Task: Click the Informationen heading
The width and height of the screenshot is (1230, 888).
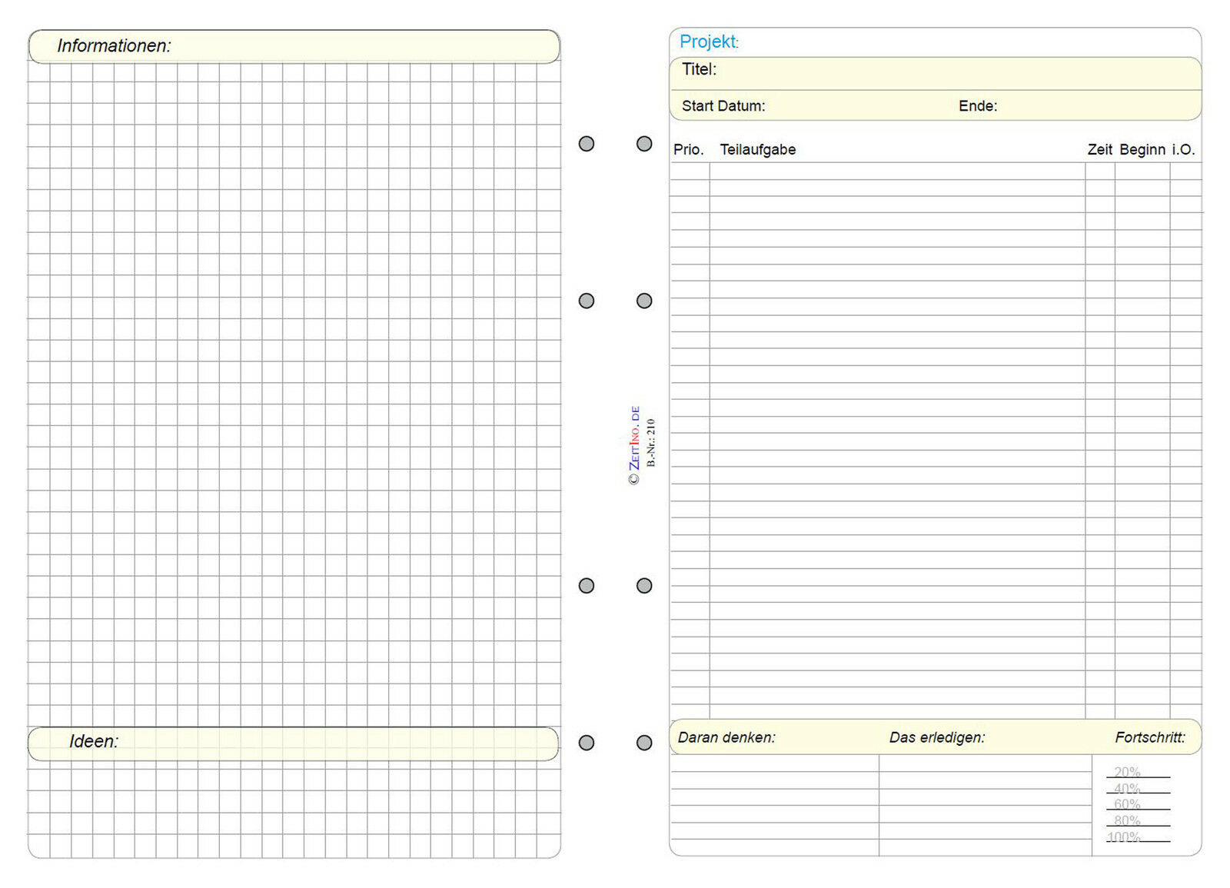Action: tap(114, 46)
